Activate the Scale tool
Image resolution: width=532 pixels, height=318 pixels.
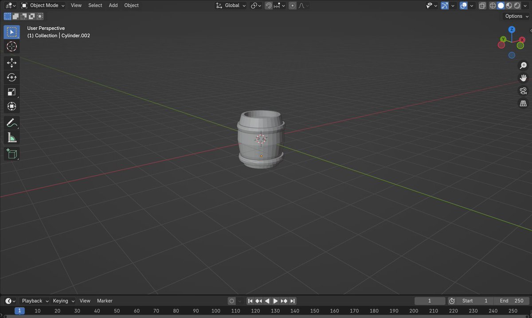pos(12,92)
